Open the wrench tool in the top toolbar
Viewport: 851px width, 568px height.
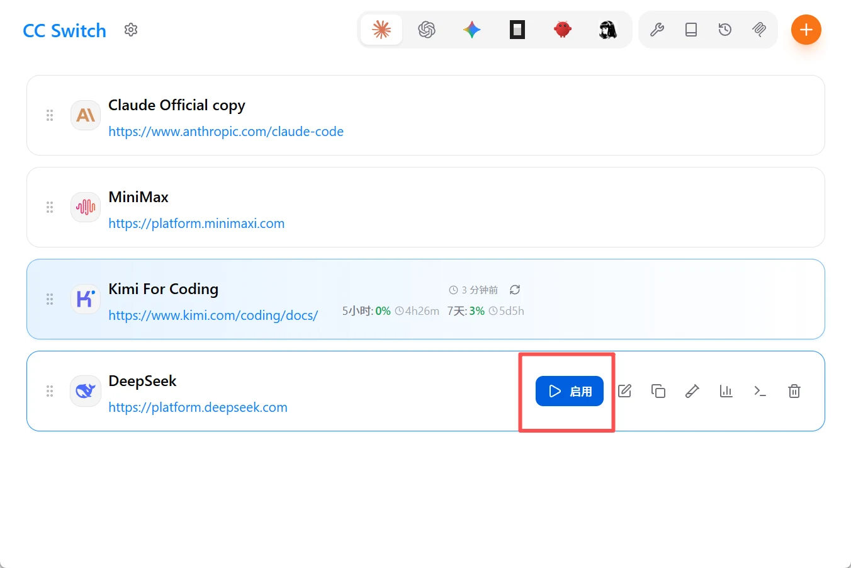point(657,30)
